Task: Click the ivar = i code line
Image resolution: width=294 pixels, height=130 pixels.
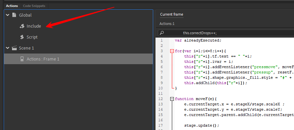Action: click(x=209, y=62)
